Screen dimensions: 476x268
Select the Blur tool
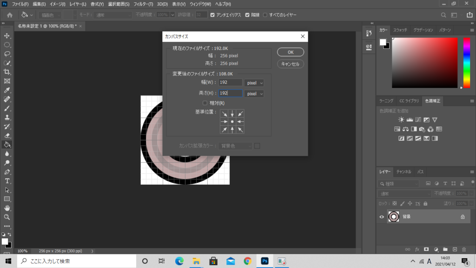click(7, 154)
